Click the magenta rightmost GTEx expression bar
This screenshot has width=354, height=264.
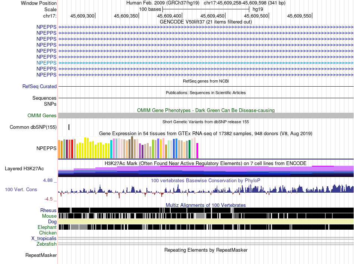coord(197,150)
